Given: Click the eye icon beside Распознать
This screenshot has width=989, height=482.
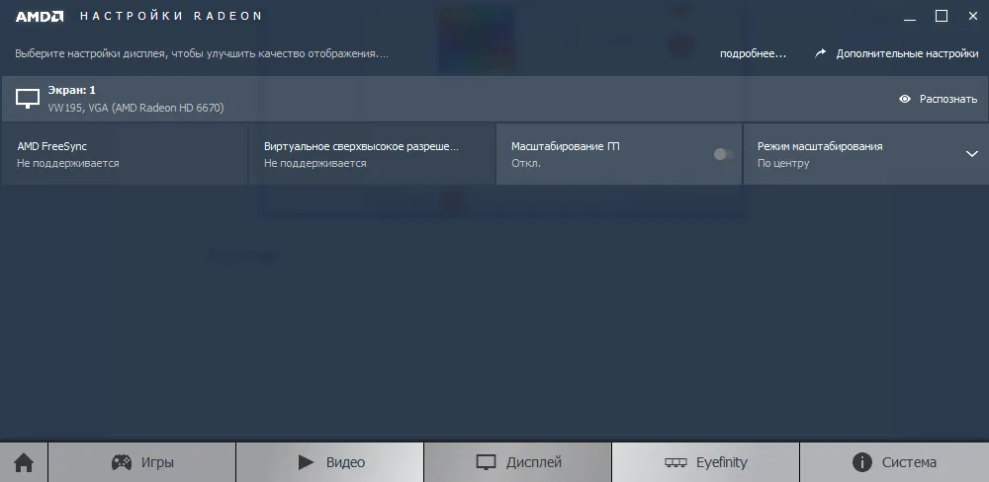Looking at the screenshot, I should point(905,99).
